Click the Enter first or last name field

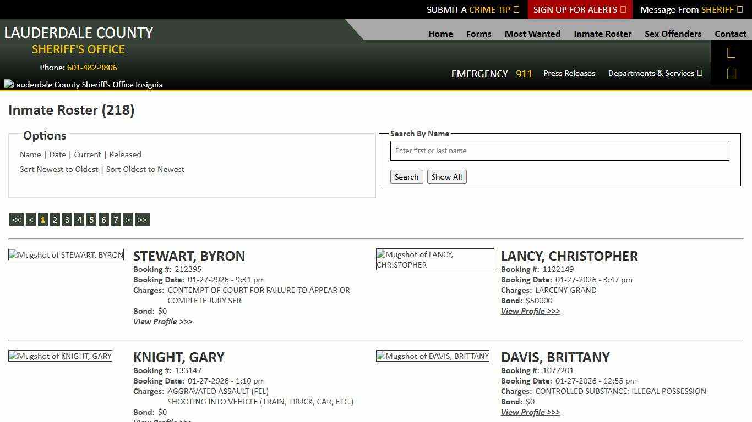tap(559, 151)
